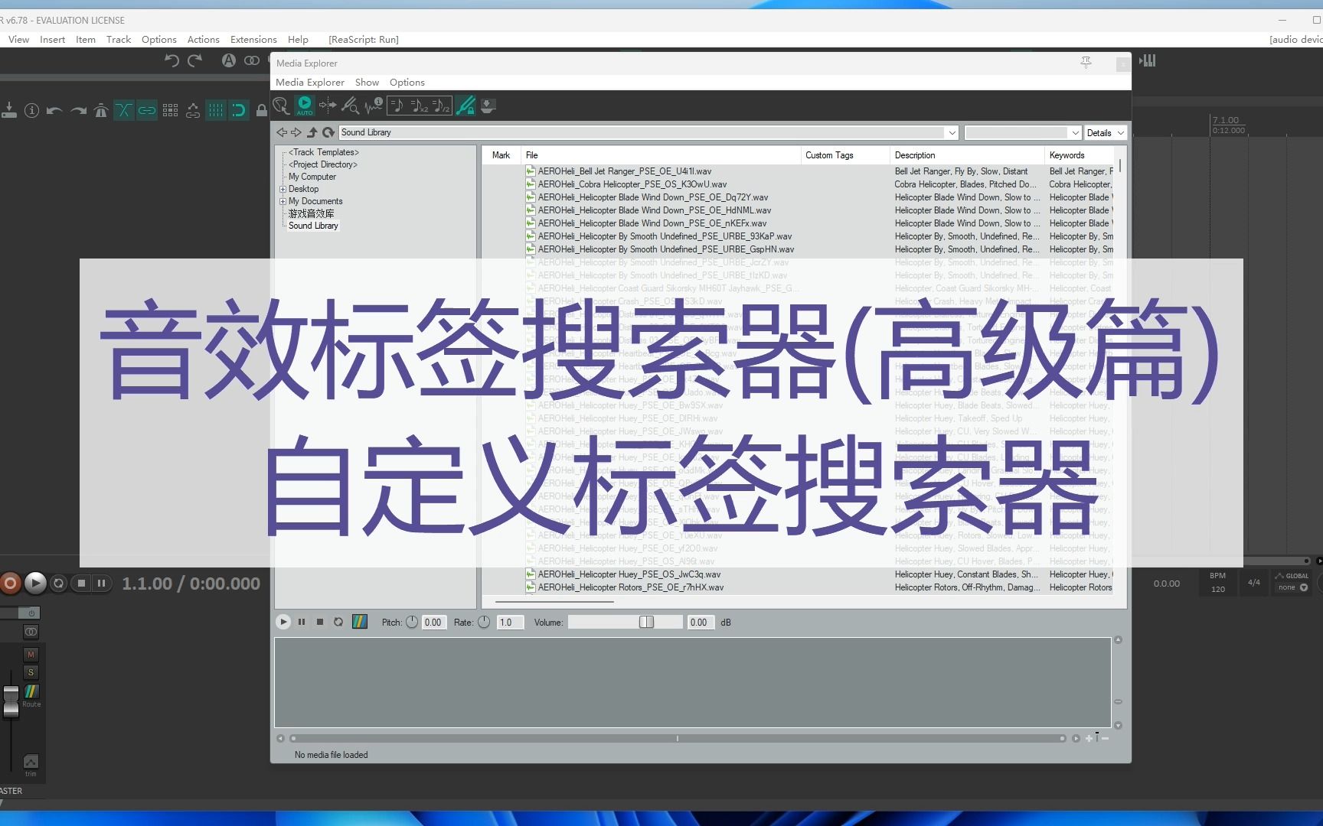Click the Media Explorer Rate knob
Image resolution: width=1323 pixels, height=826 pixels.
click(484, 622)
